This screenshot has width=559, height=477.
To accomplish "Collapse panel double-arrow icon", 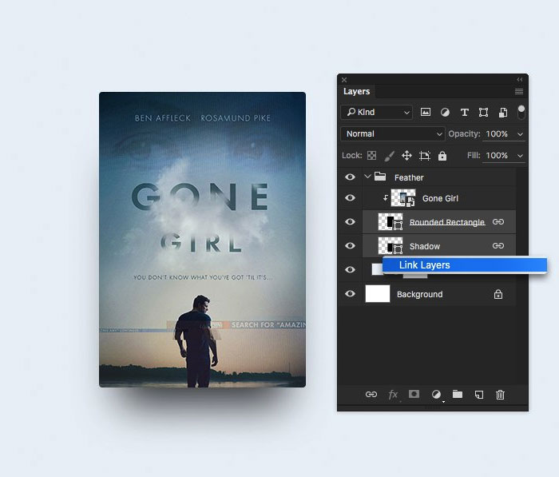I will (520, 80).
